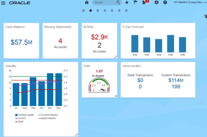Open the Watchlist flag icon
207x137 pixels.
pyautogui.click(x=135, y=3)
